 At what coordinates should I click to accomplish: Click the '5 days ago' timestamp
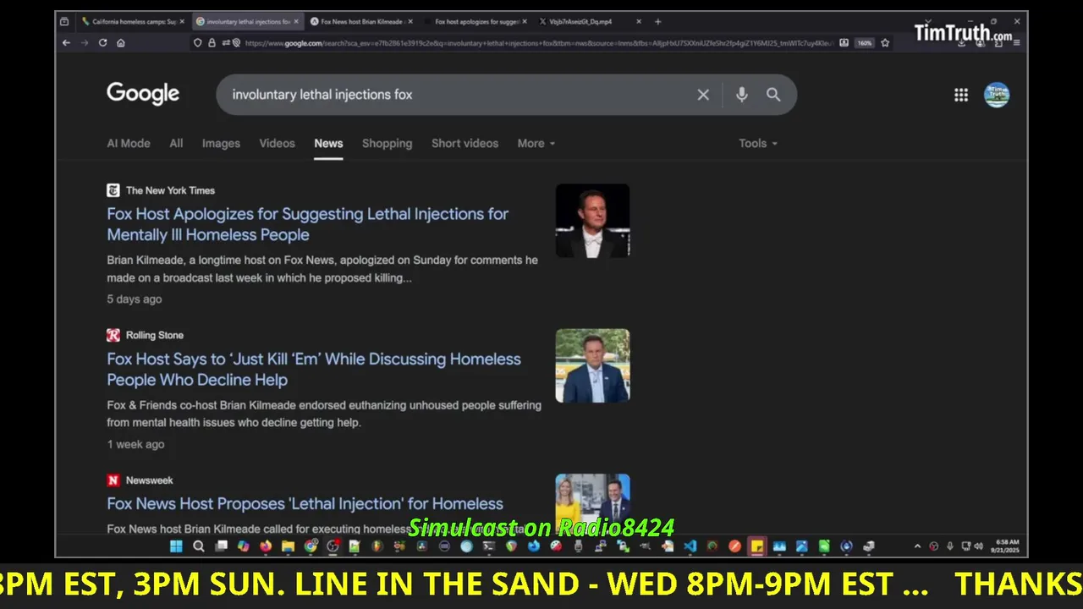pyautogui.click(x=134, y=299)
